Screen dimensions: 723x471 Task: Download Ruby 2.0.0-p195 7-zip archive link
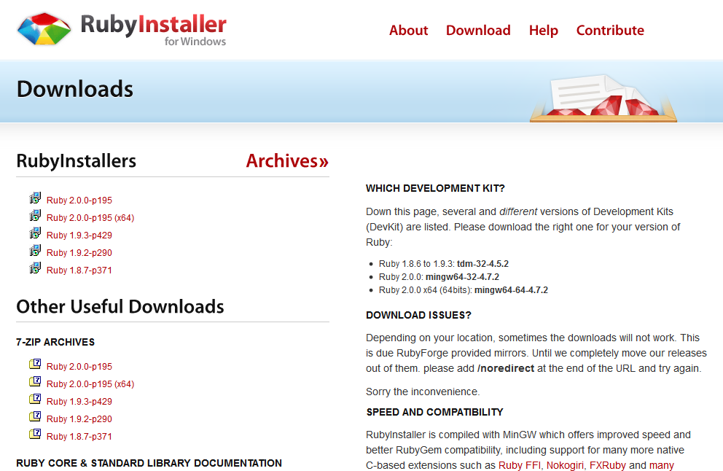tap(79, 366)
